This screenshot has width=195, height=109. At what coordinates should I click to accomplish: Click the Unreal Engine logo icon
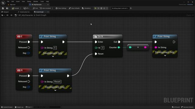coord(3,3)
